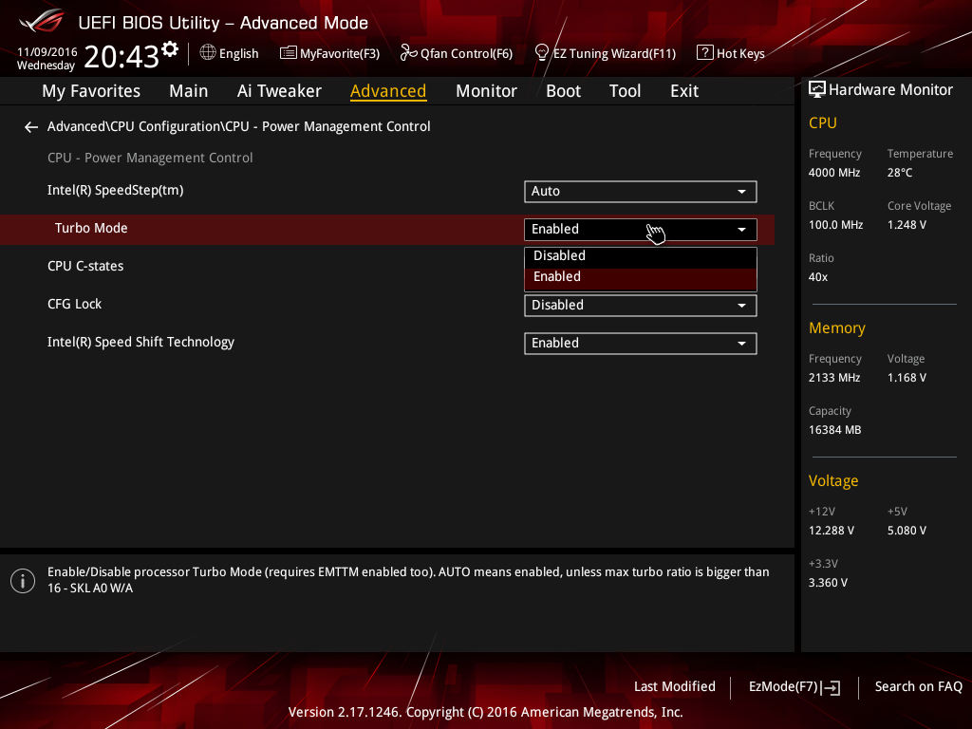Select the Turbo Mode row label
Image resolution: width=972 pixels, height=729 pixels.
pos(91,228)
